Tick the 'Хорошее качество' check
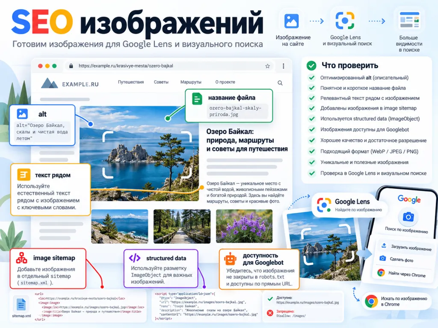The image size is (438, 328). click(x=312, y=140)
